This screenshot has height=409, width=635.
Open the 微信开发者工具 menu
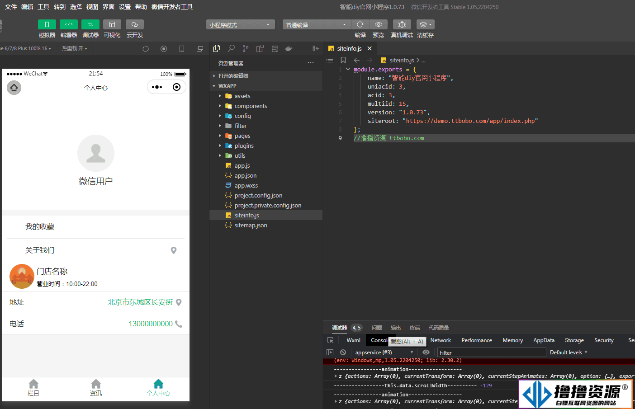point(172,7)
